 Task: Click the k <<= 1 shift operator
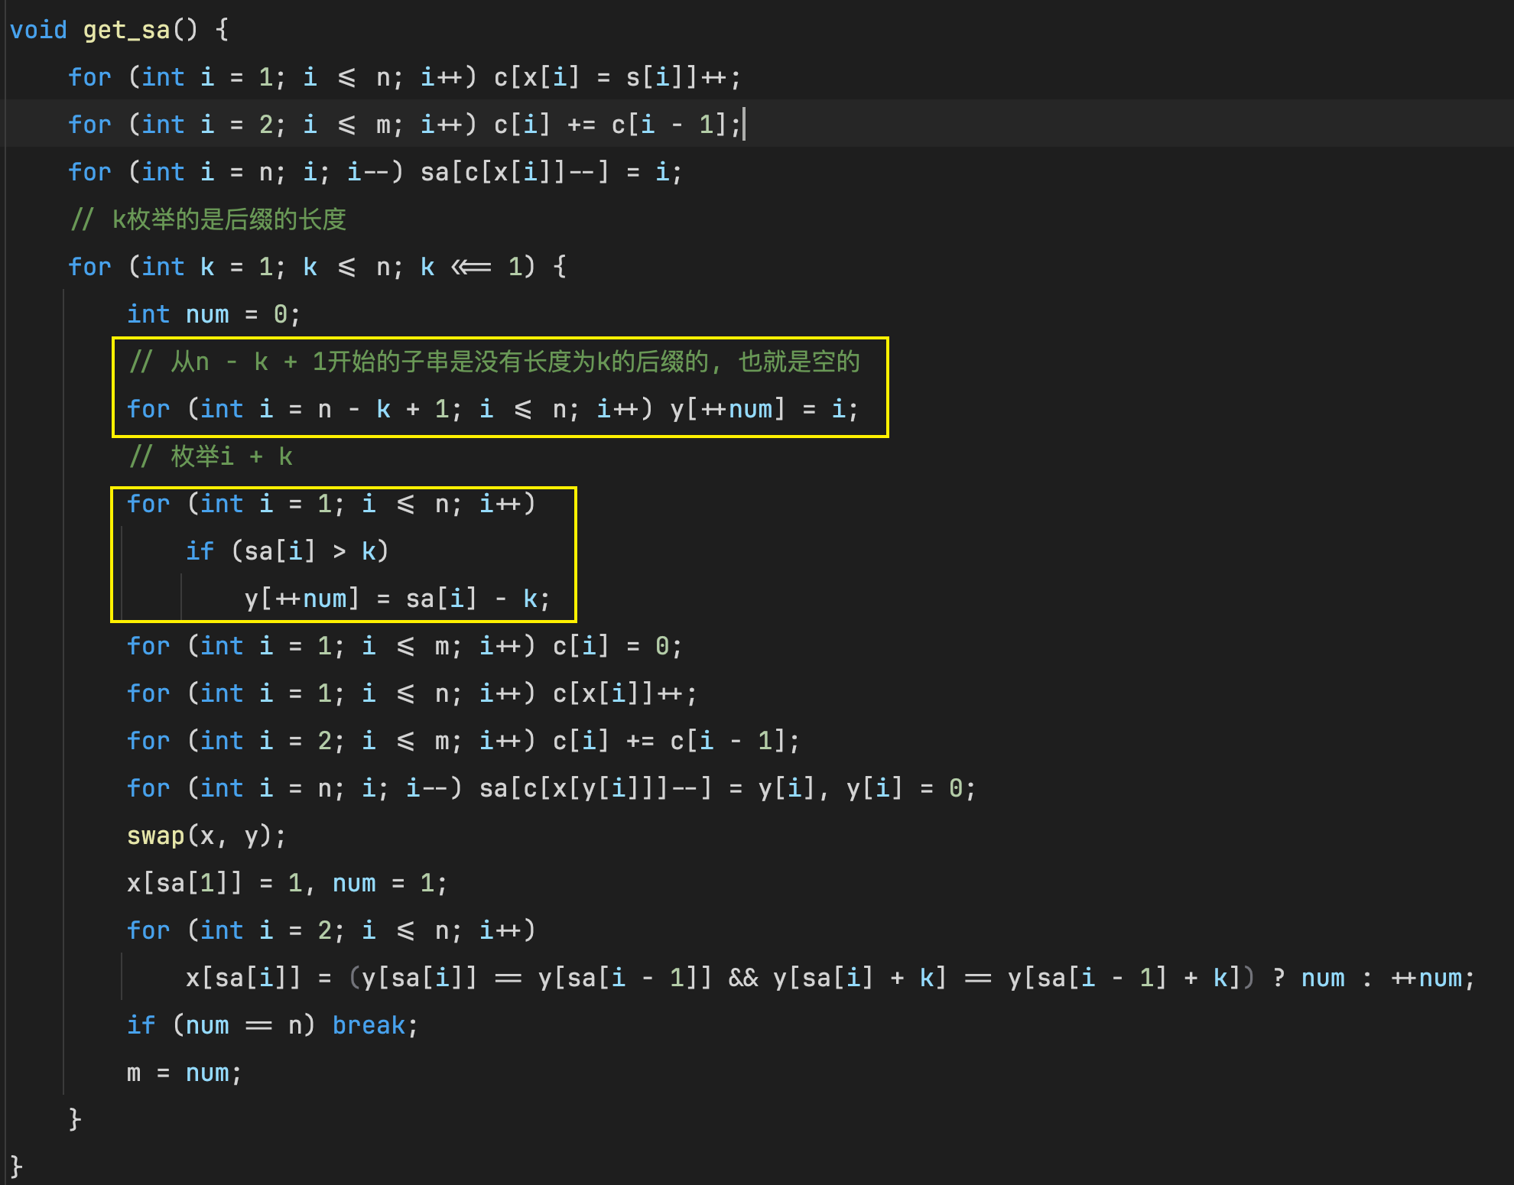tap(471, 267)
